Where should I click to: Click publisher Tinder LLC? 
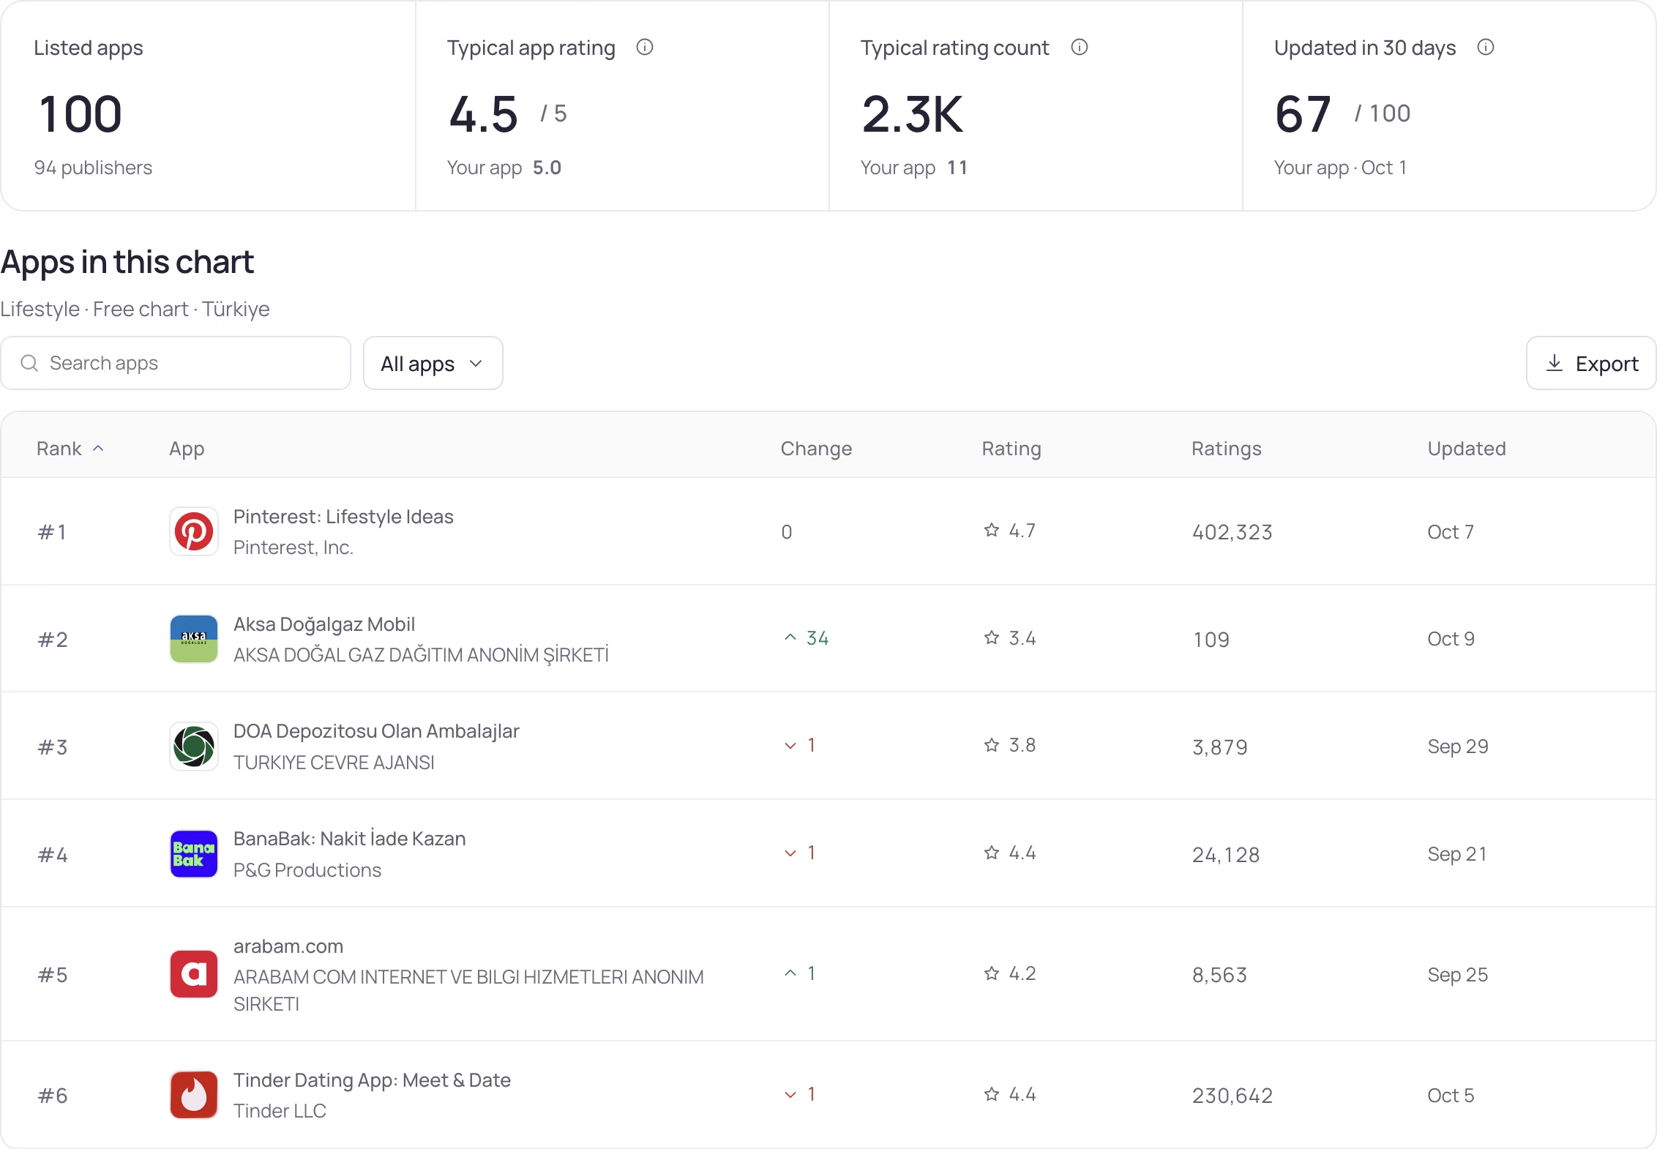click(x=280, y=1111)
